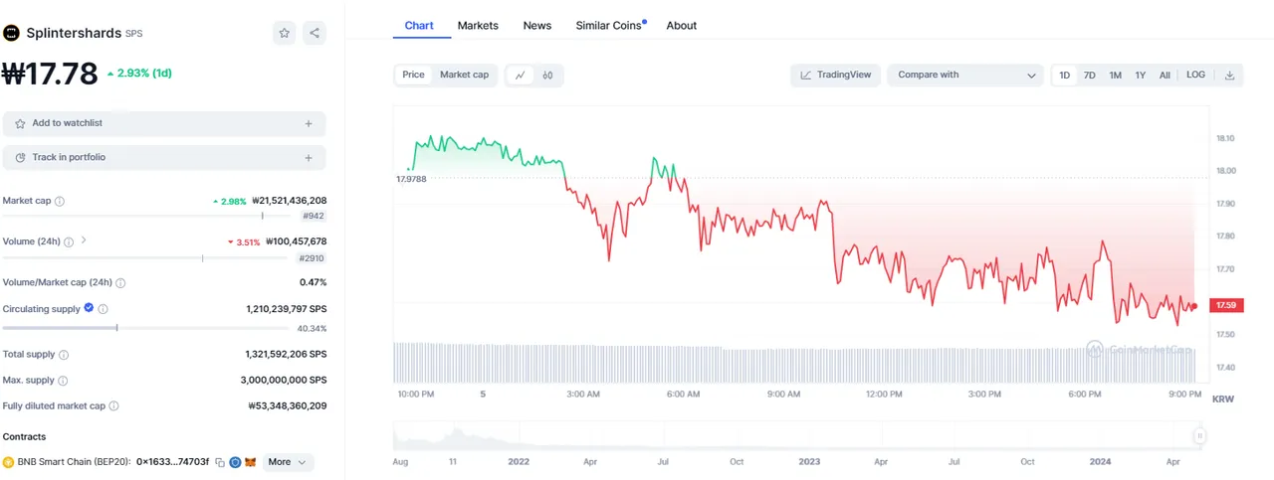This screenshot has width=1274, height=480.
Task: Click the 3,000,000,000 SPS max supply value
Action: coord(284,381)
